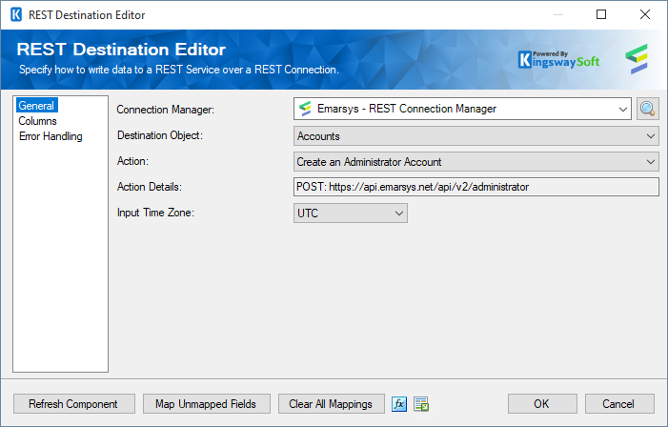Click Clear All Mappings button
Viewport: 668px width, 427px height.
tap(332, 404)
